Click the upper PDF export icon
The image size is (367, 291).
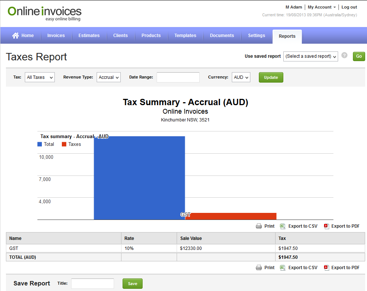(x=326, y=226)
